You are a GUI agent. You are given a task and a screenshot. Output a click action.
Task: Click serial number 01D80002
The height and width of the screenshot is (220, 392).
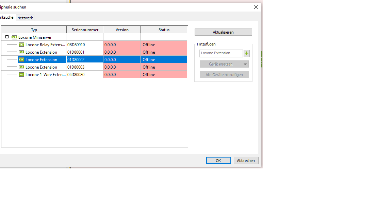pyautogui.click(x=76, y=60)
